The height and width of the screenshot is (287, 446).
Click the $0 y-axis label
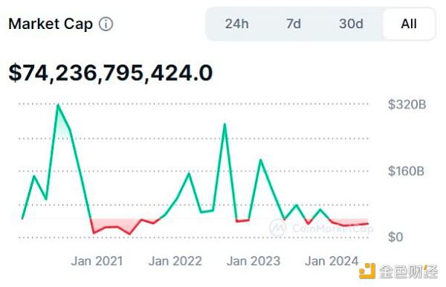point(395,236)
